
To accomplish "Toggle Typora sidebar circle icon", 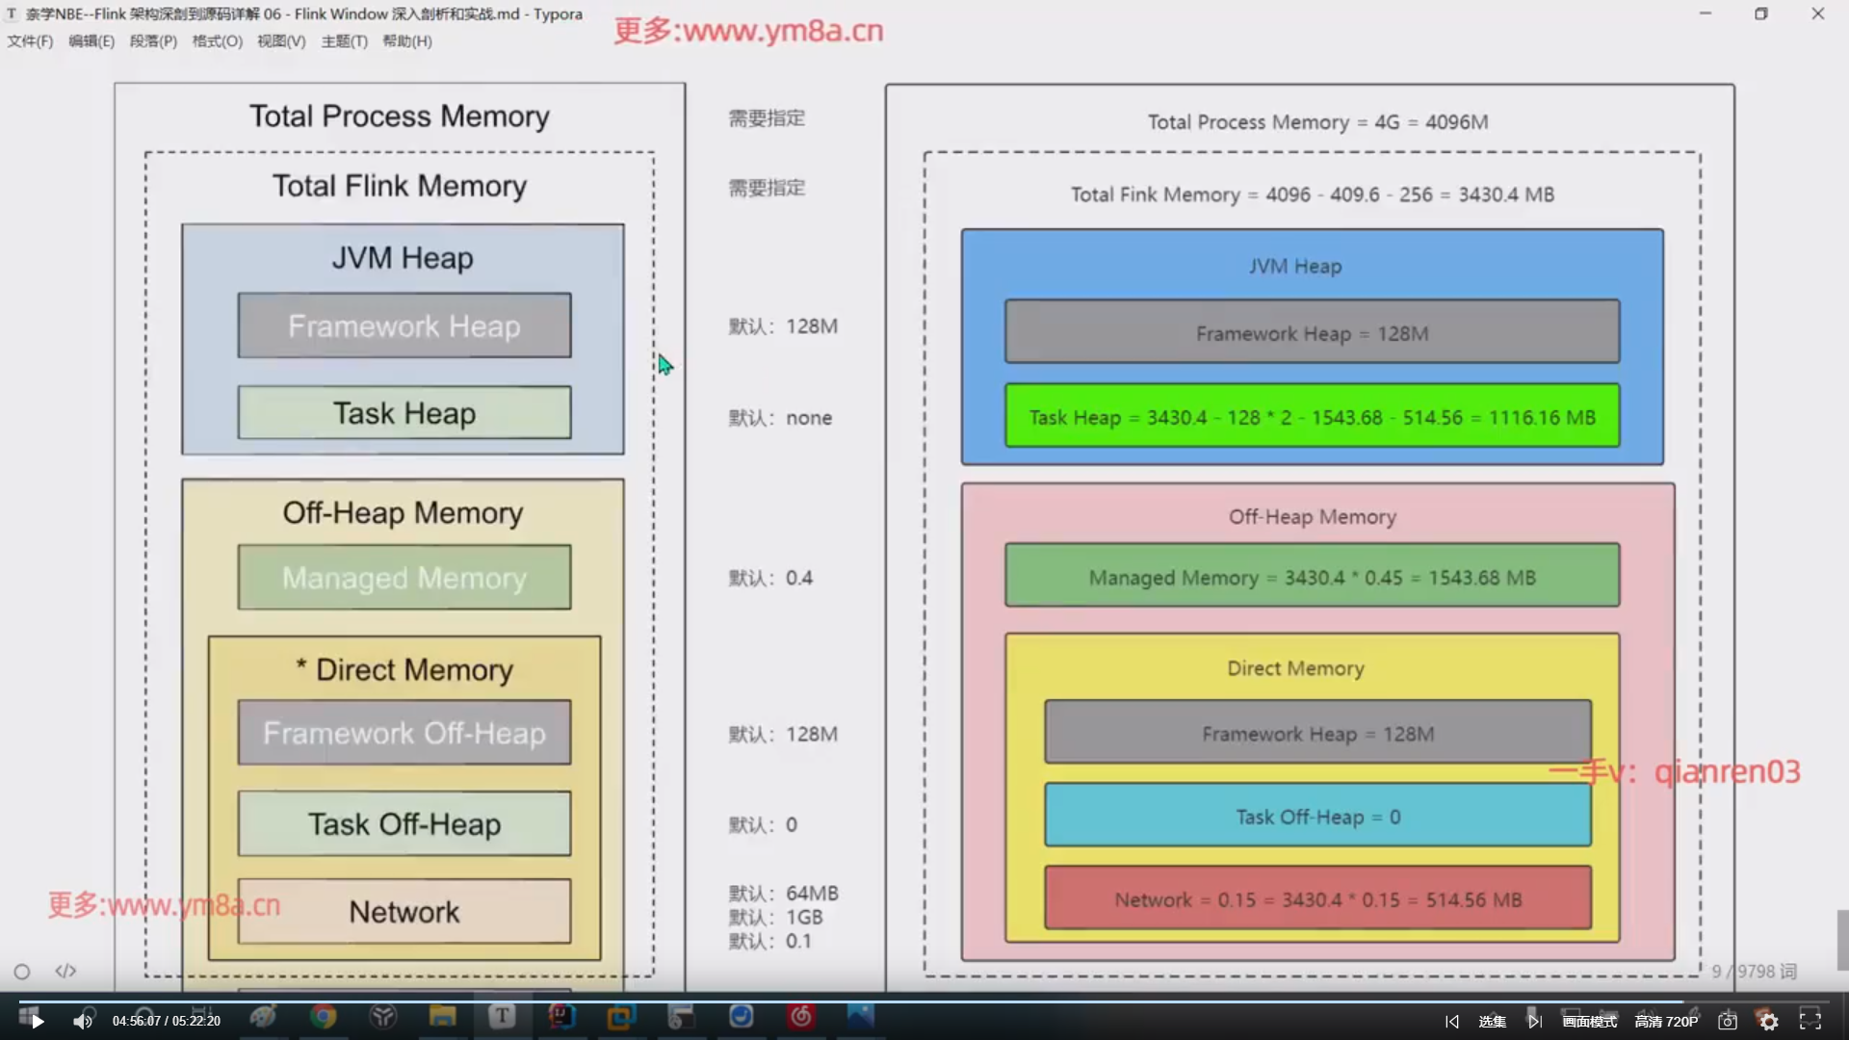I will tap(22, 972).
